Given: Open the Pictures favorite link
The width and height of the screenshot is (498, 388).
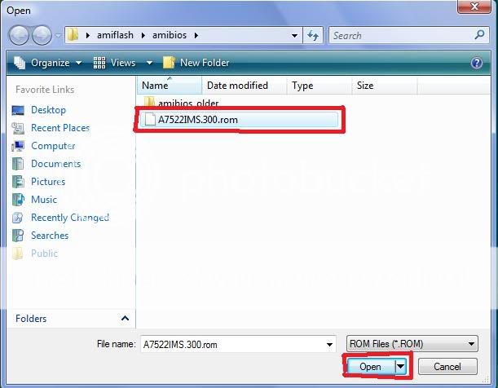Looking at the screenshot, I should click(x=48, y=182).
